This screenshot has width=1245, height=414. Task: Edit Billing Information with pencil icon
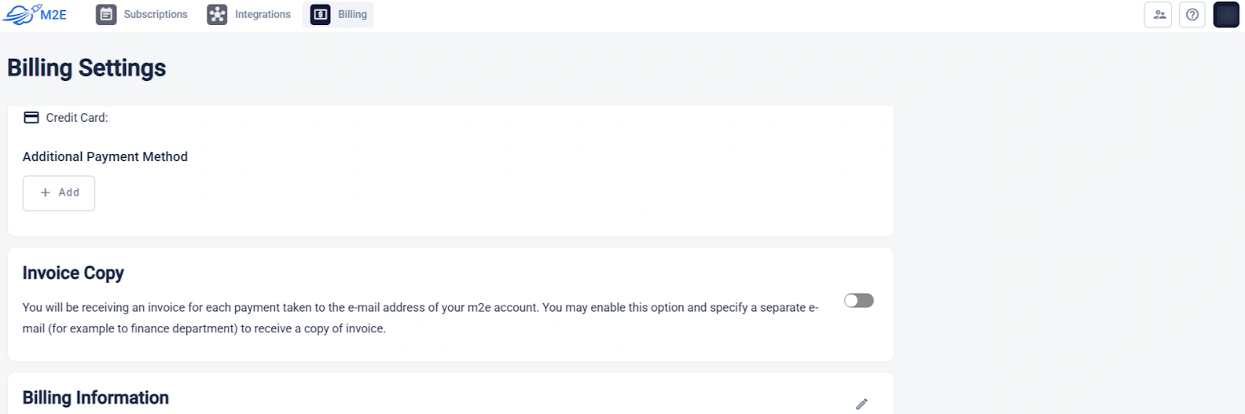[x=861, y=404]
